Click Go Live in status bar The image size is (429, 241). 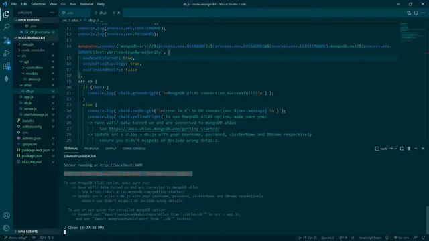click(x=401, y=238)
